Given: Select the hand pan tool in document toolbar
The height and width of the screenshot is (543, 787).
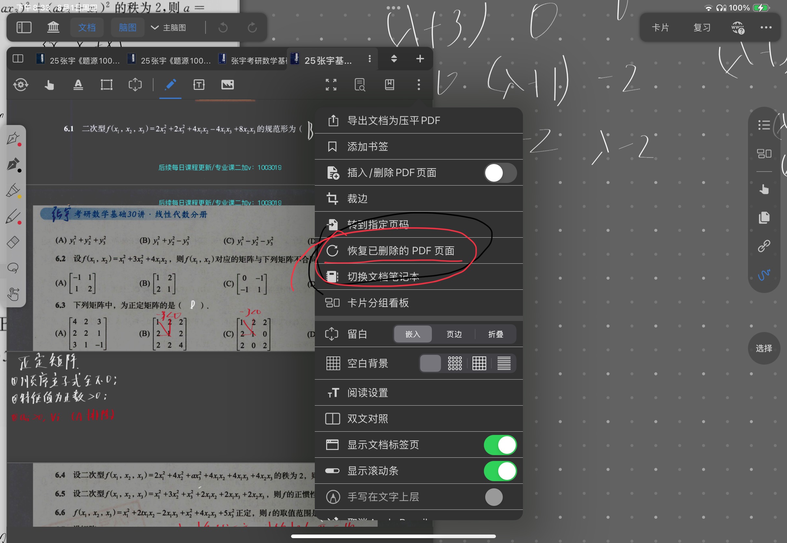Looking at the screenshot, I should coord(49,85).
